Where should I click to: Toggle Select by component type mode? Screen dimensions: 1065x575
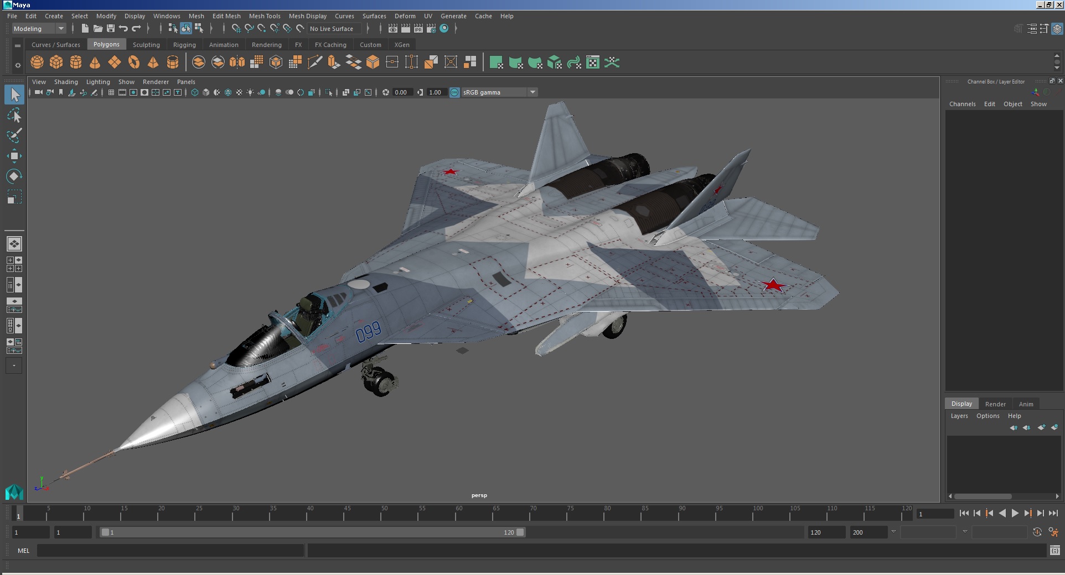tap(199, 28)
